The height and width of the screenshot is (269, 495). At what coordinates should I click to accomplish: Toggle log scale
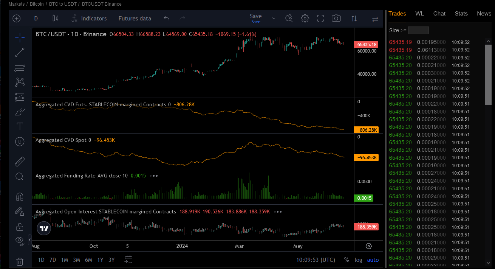pos(358,260)
